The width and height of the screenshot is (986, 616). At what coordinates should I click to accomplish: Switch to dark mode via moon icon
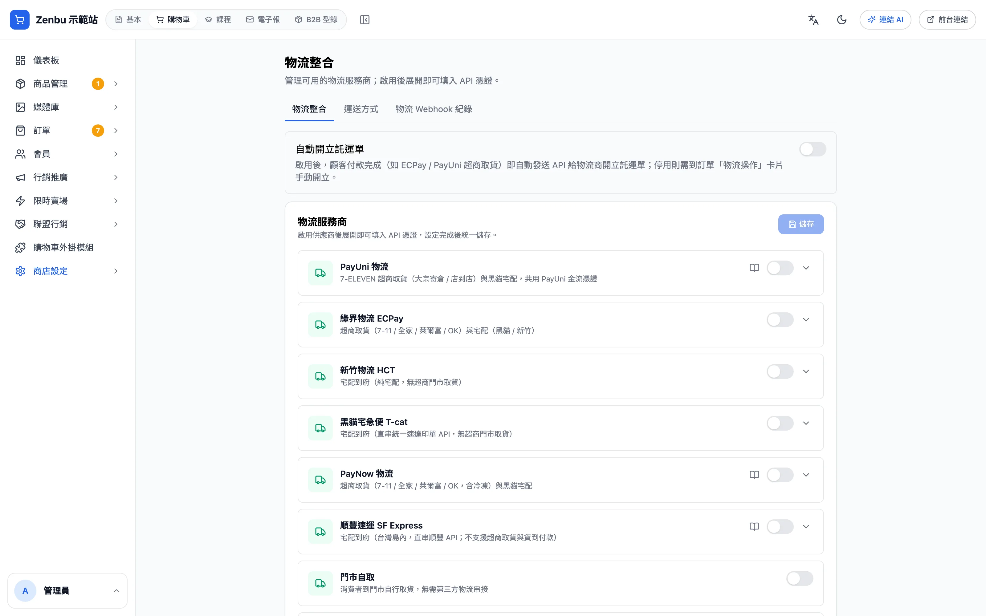[842, 19]
